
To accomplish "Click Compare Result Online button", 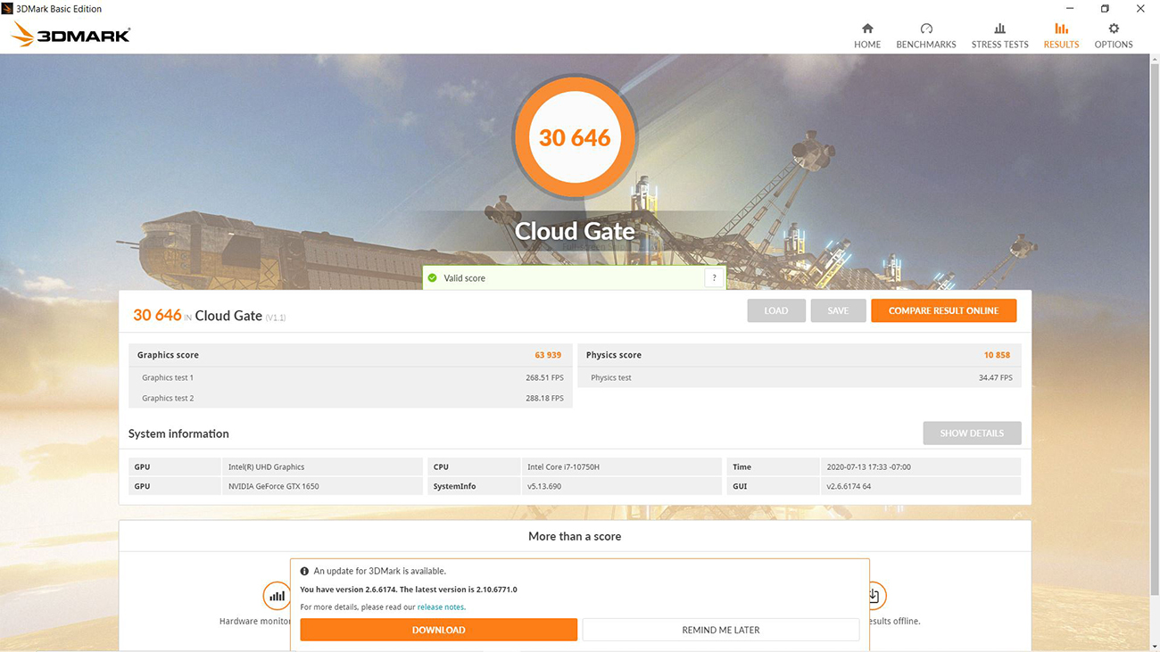I will pyautogui.click(x=943, y=310).
